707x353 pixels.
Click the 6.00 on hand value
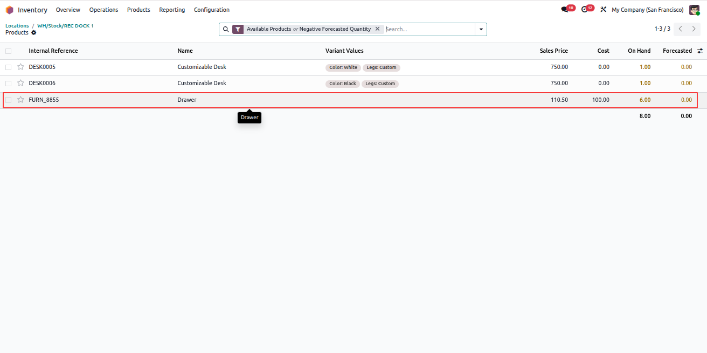pyautogui.click(x=645, y=100)
